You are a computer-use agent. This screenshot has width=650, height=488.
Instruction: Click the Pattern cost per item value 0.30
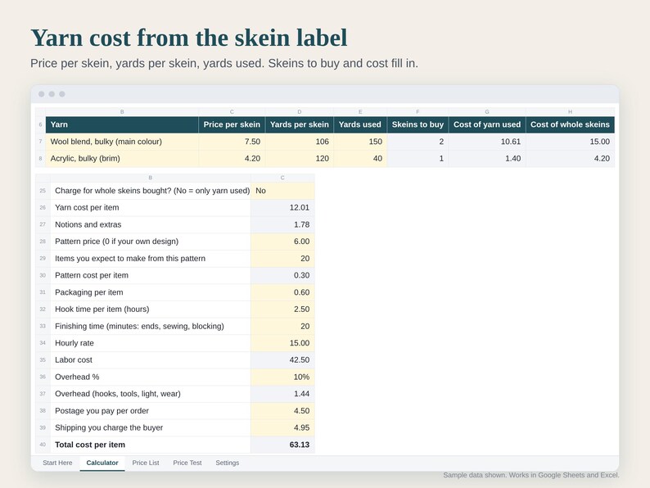[282, 275]
